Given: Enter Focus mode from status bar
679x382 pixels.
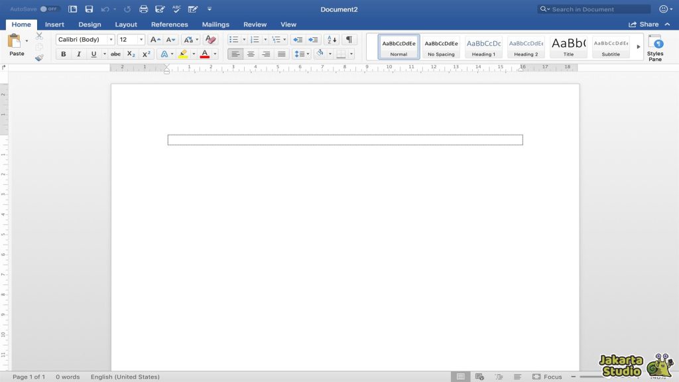Looking at the screenshot, I should [x=547, y=377].
